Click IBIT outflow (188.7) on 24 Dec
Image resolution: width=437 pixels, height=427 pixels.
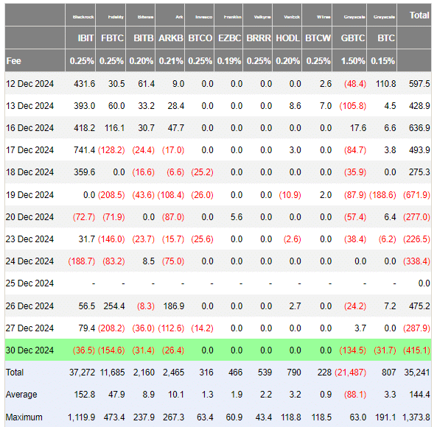(x=82, y=261)
